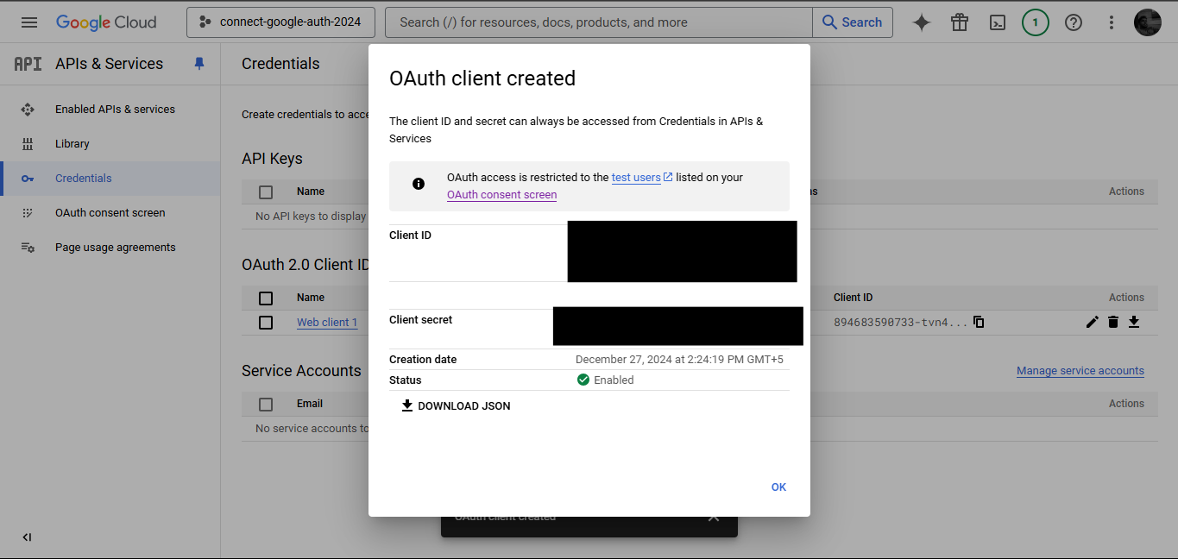Dismiss the dialog by clicking OK

click(x=778, y=487)
